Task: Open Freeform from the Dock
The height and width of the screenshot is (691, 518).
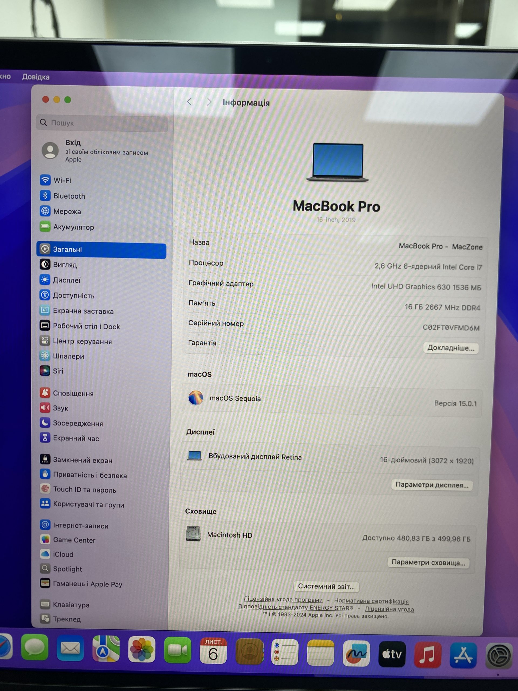Action: [x=356, y=653]
